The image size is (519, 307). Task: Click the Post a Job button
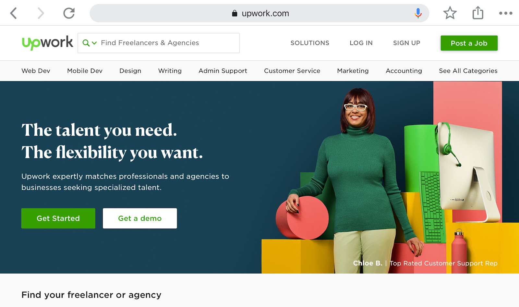point(469,43)
